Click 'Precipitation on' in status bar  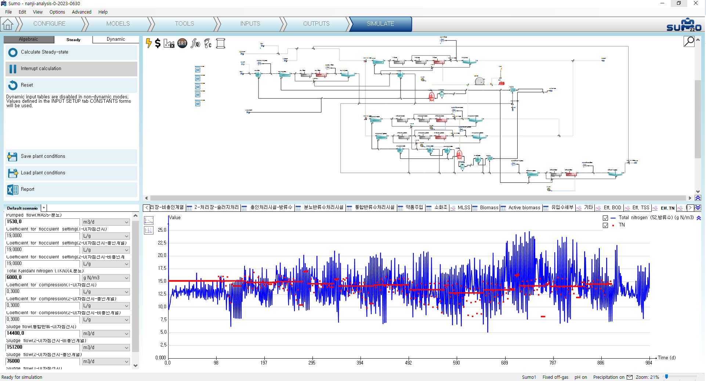pyautogui.click(x=609, y=377)
